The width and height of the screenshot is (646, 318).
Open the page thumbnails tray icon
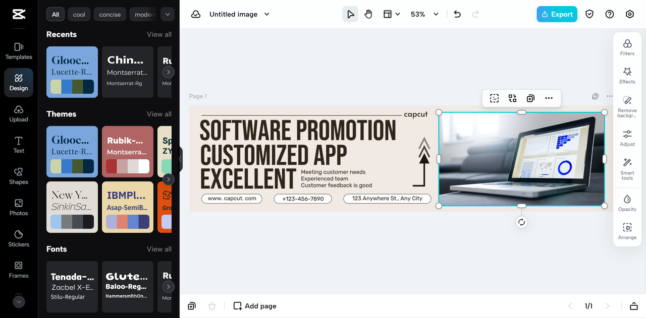pyautogui.click(x=633, y=306)
